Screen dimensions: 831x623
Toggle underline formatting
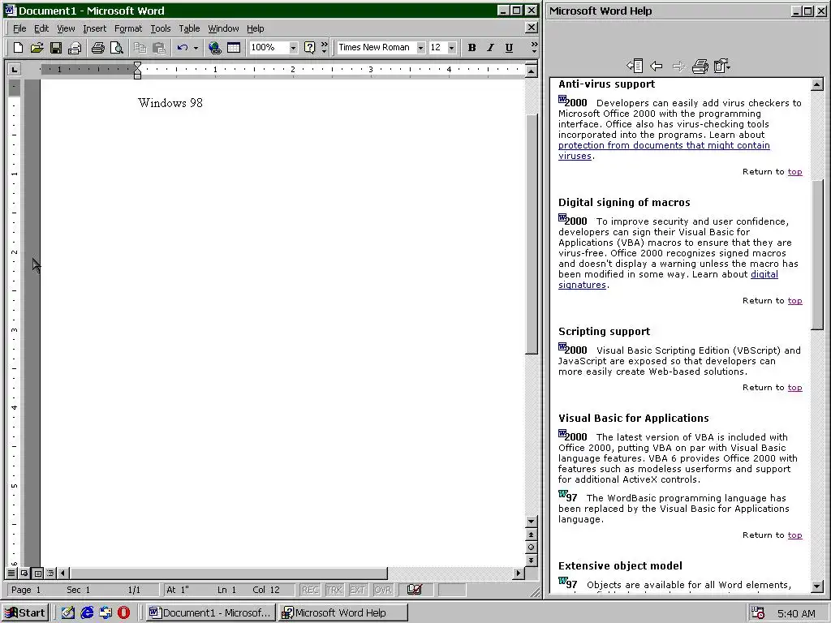pos(509,48)
